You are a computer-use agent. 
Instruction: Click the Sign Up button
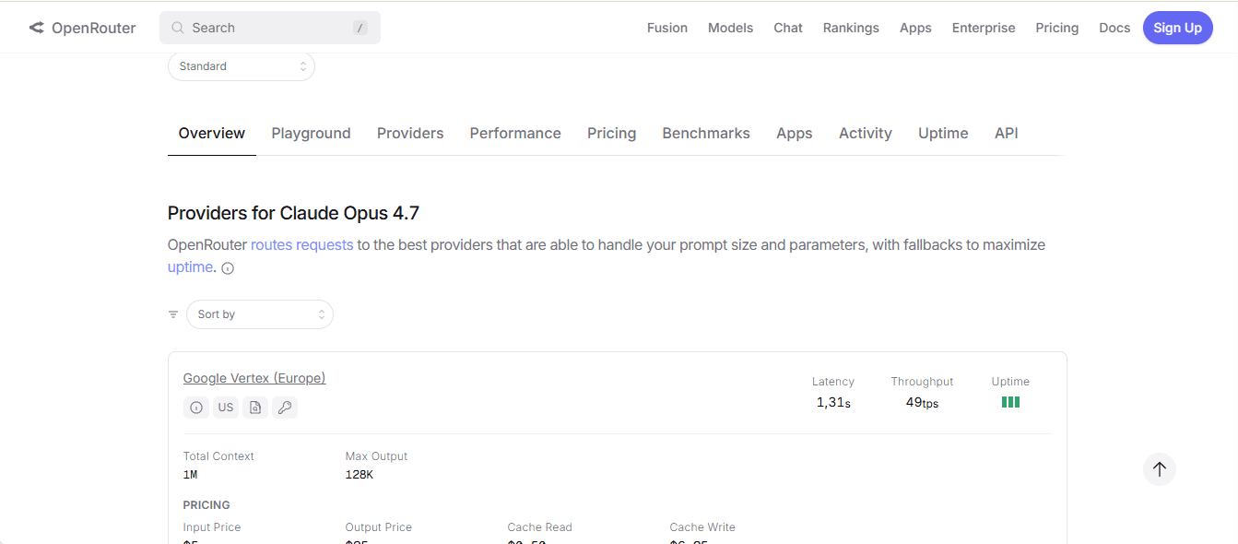tap(1178, 28)
